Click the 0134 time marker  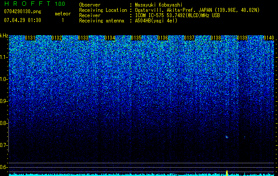[x=110, y=38]
